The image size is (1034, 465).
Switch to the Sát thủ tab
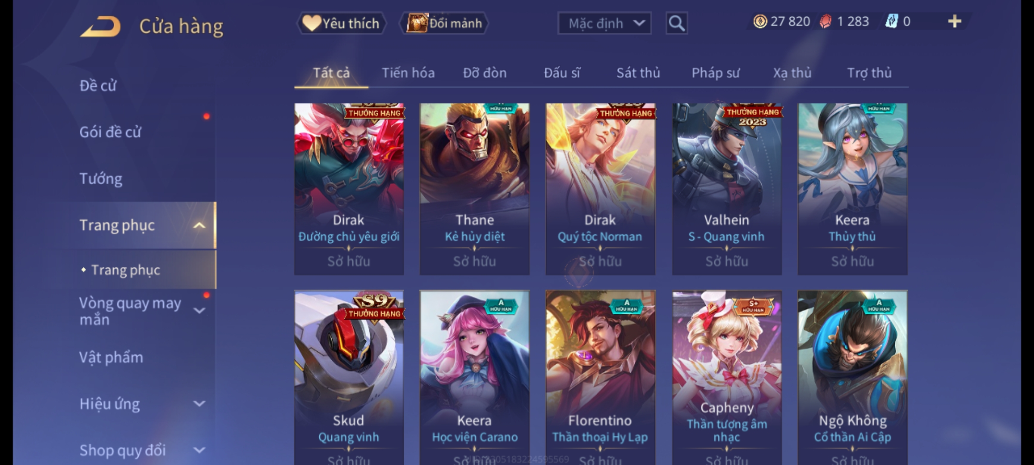[x=638, y=73]
